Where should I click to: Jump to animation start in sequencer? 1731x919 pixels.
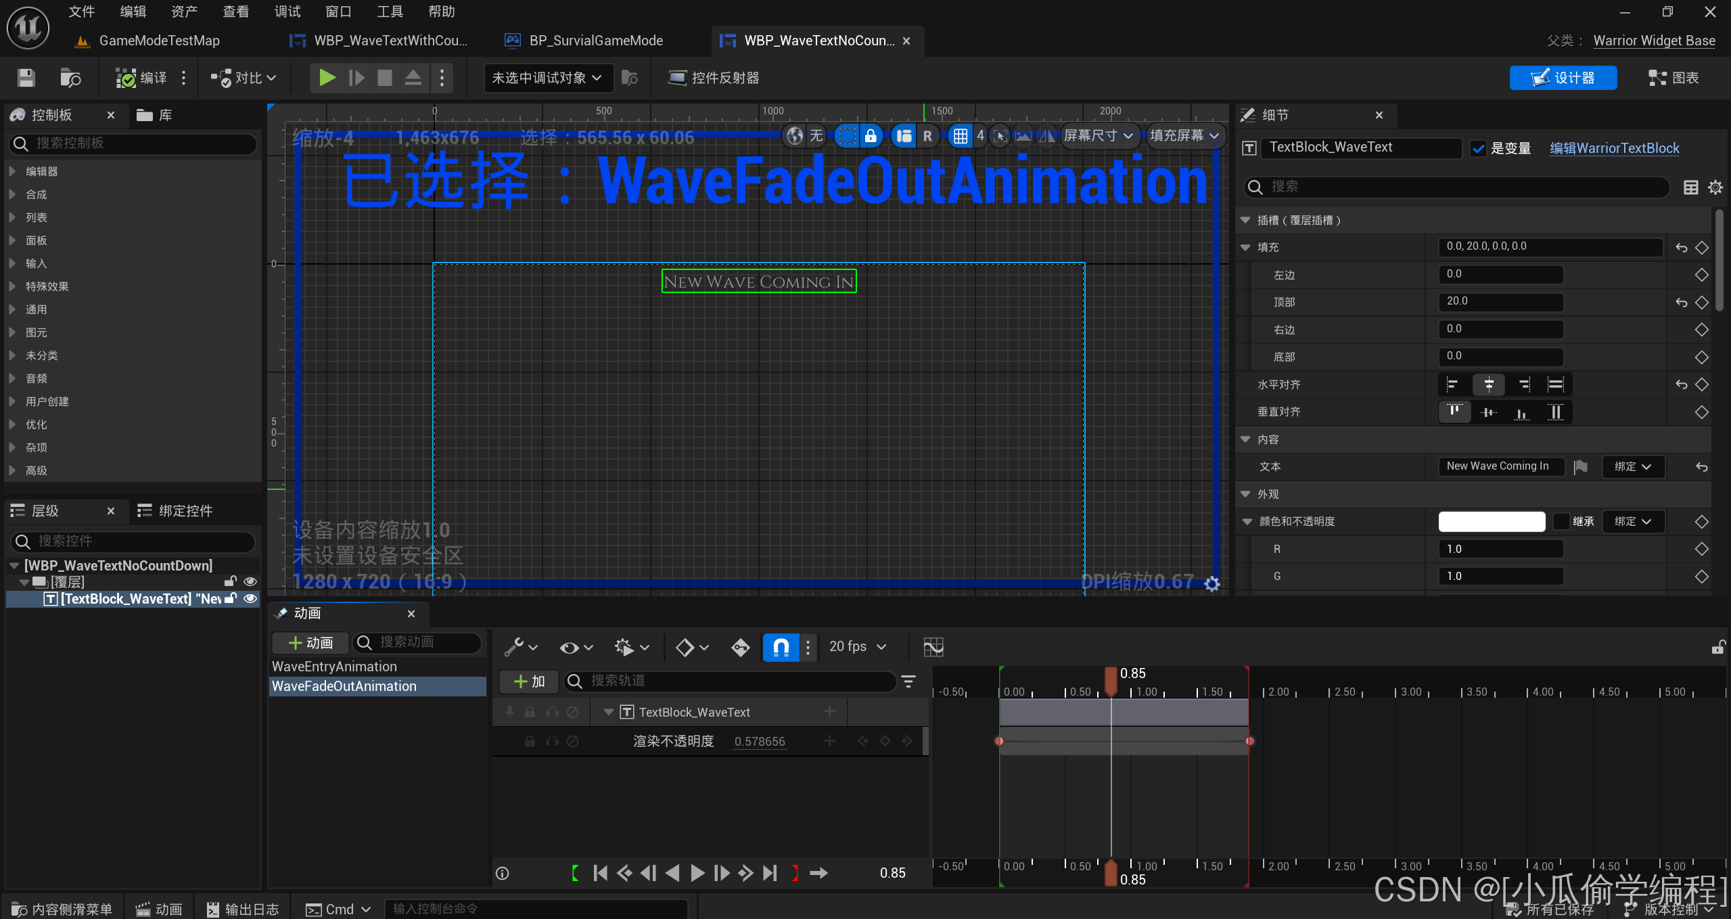(599, 873)
